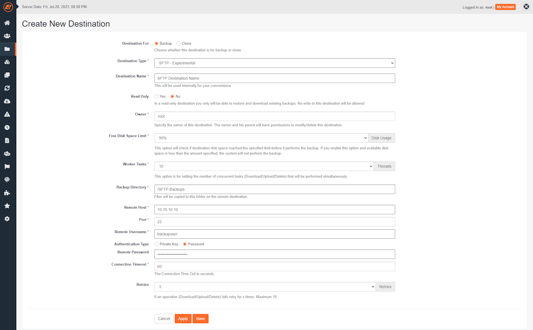This screenshot has width=533, height=330.
Task: Select the Destinations folder icon in sidebar
Action: pyautogui.click(x=7, y=49)
